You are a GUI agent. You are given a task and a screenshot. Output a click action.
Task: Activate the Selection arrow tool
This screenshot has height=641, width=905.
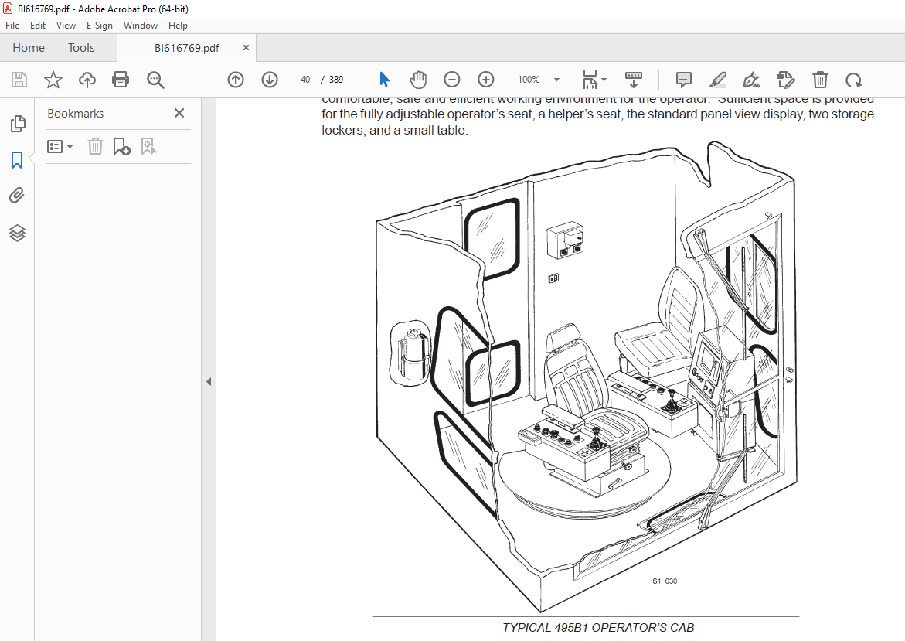pos(384,80)
